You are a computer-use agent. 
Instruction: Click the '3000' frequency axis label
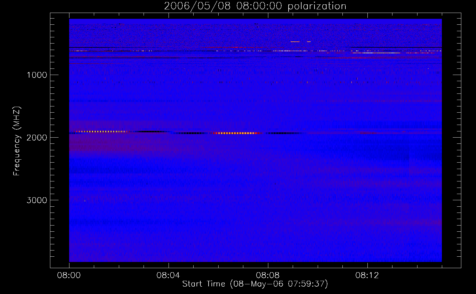[x=37, y=200]
